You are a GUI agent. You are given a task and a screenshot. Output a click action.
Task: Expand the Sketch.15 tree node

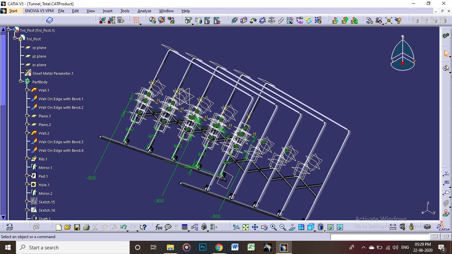point(27,201)
